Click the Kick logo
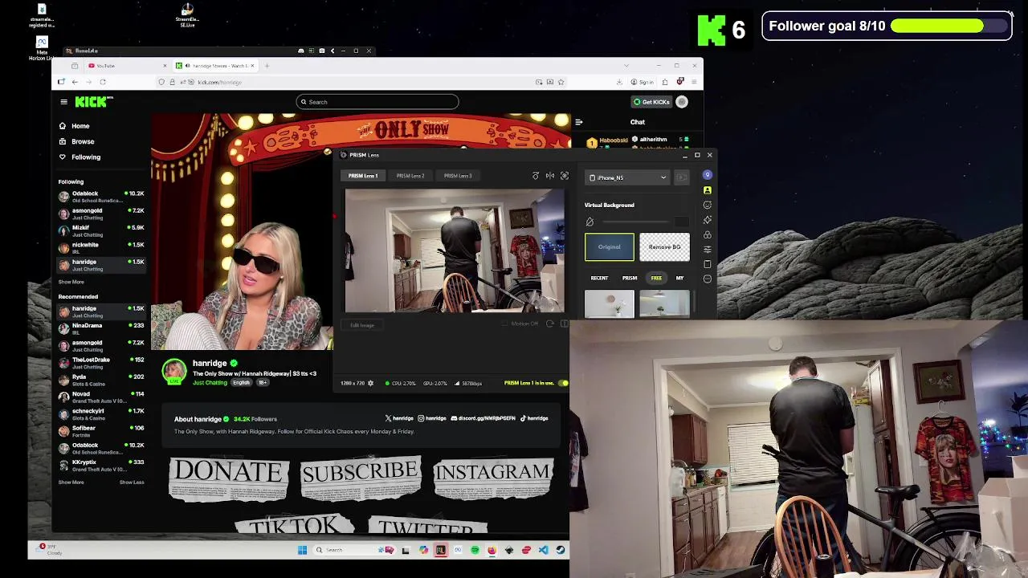 click(x=94, y=101)
